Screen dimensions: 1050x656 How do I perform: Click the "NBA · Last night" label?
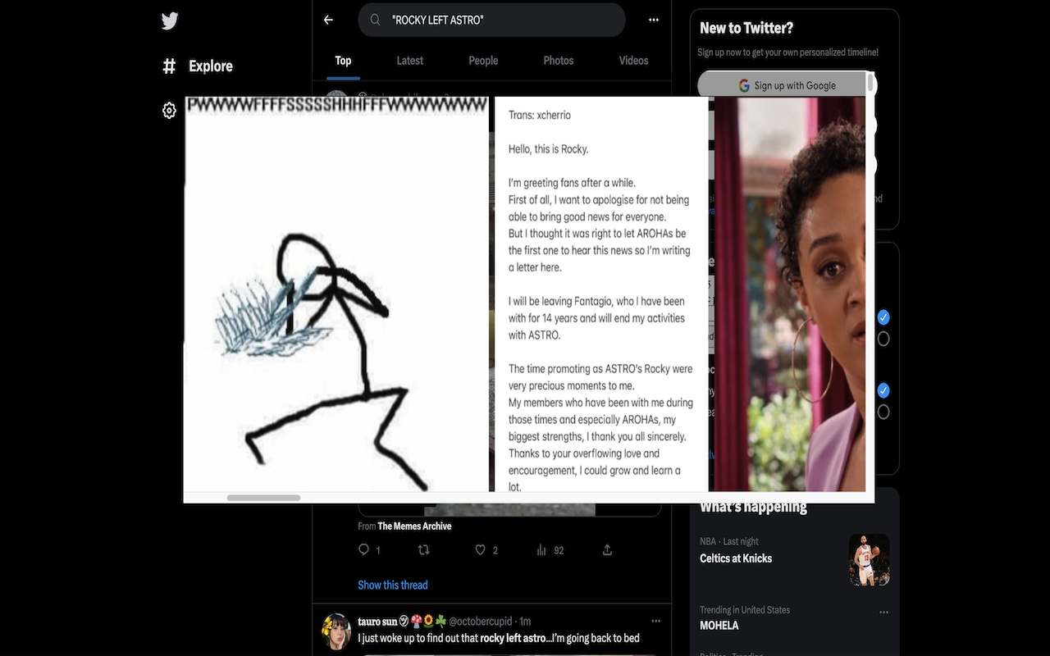(x=729, y=542)
